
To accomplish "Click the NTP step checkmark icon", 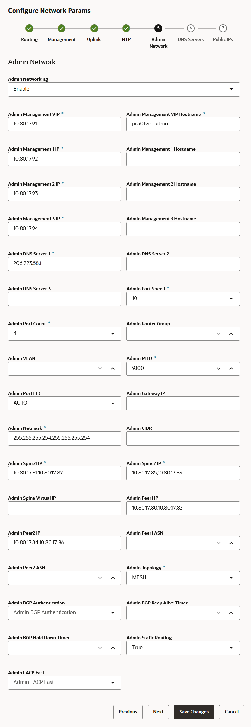I will tap(126, 28).
